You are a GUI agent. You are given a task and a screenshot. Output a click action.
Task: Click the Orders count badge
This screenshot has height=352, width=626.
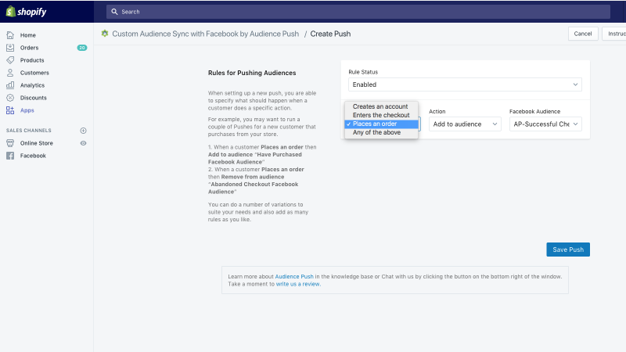pyautogui.click(x=82, y=48)
